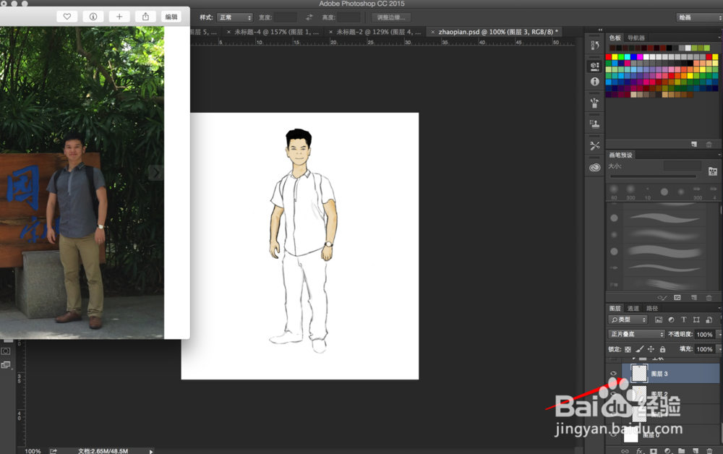Open the Info panel icon

(x=595, y=82)
